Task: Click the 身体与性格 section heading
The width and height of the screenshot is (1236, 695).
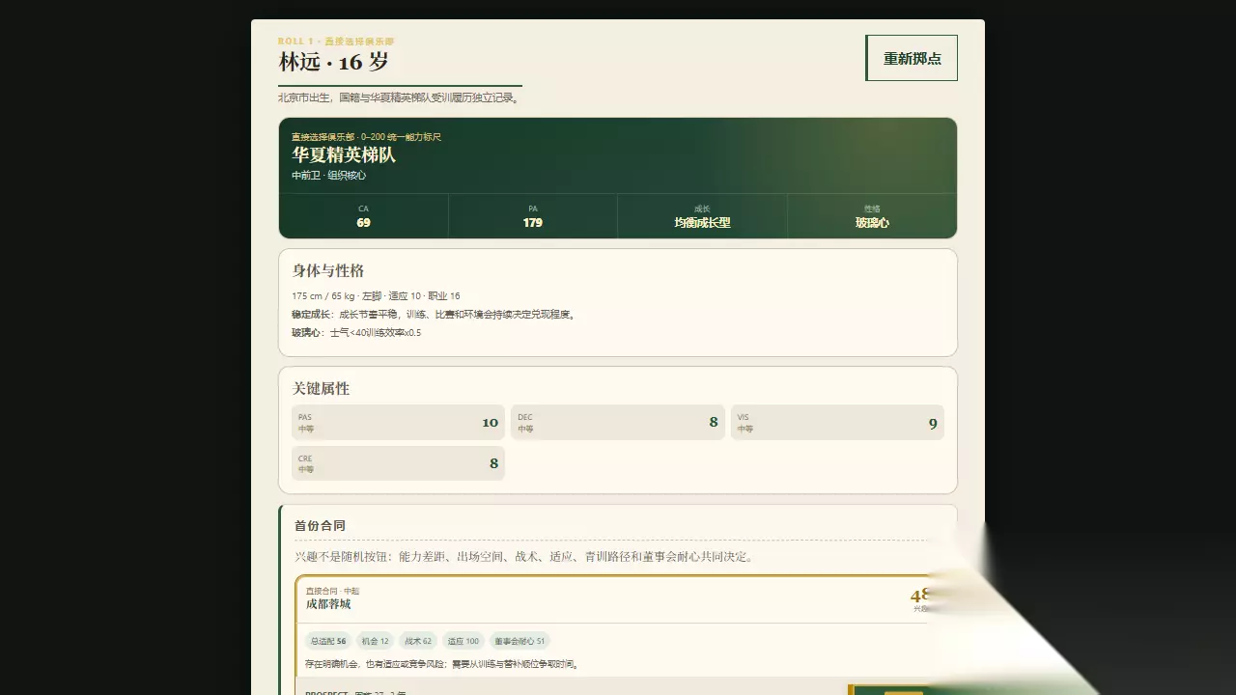Action: tap(328, 270)
